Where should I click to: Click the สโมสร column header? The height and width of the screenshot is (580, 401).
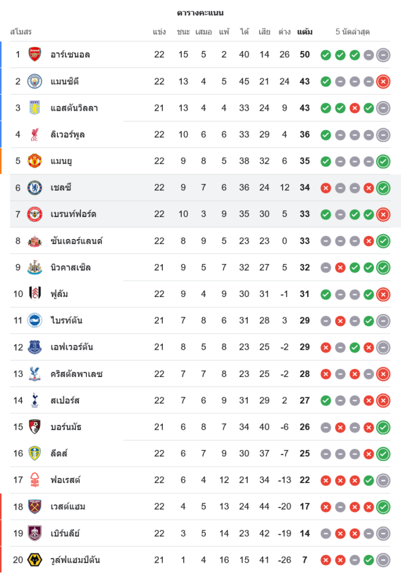(21, 32)
